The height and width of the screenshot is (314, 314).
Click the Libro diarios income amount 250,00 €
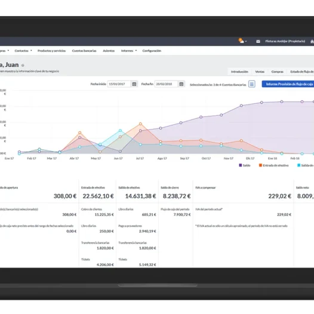106,231
